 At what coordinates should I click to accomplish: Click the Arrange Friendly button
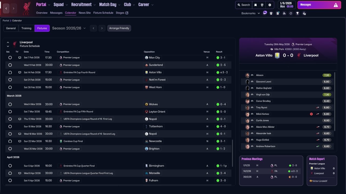click(x=119, y=28)
